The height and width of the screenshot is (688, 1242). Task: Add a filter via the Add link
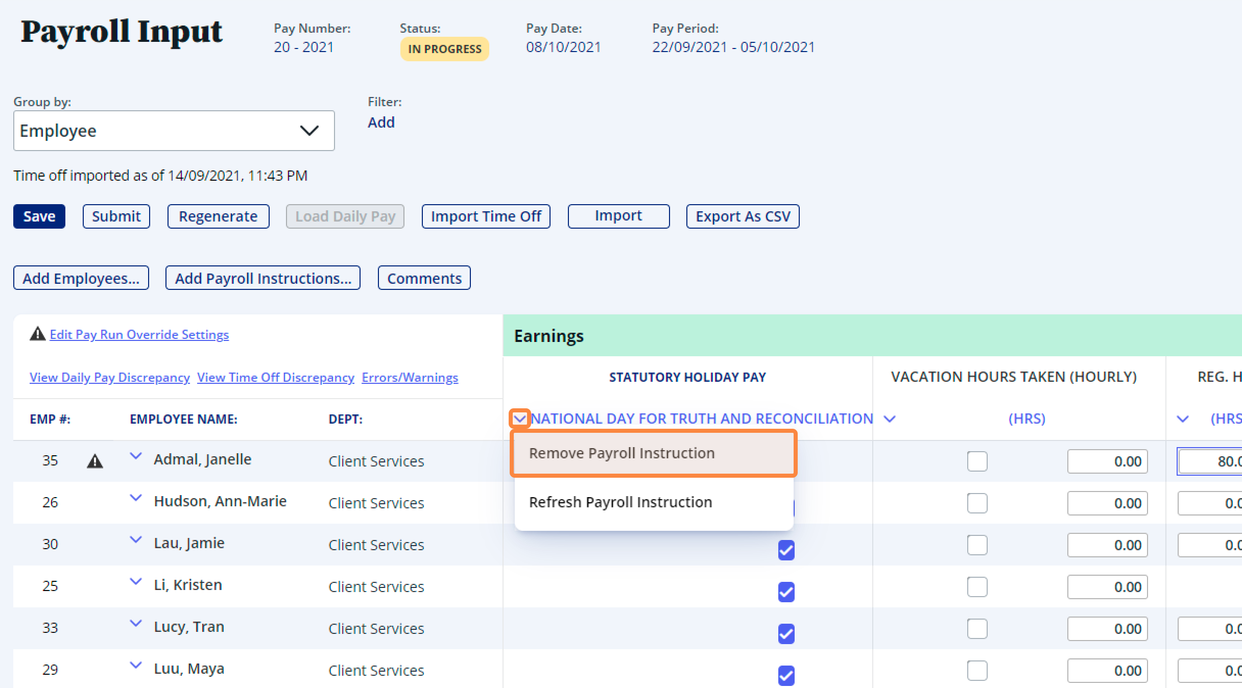(x=381, y=122)
